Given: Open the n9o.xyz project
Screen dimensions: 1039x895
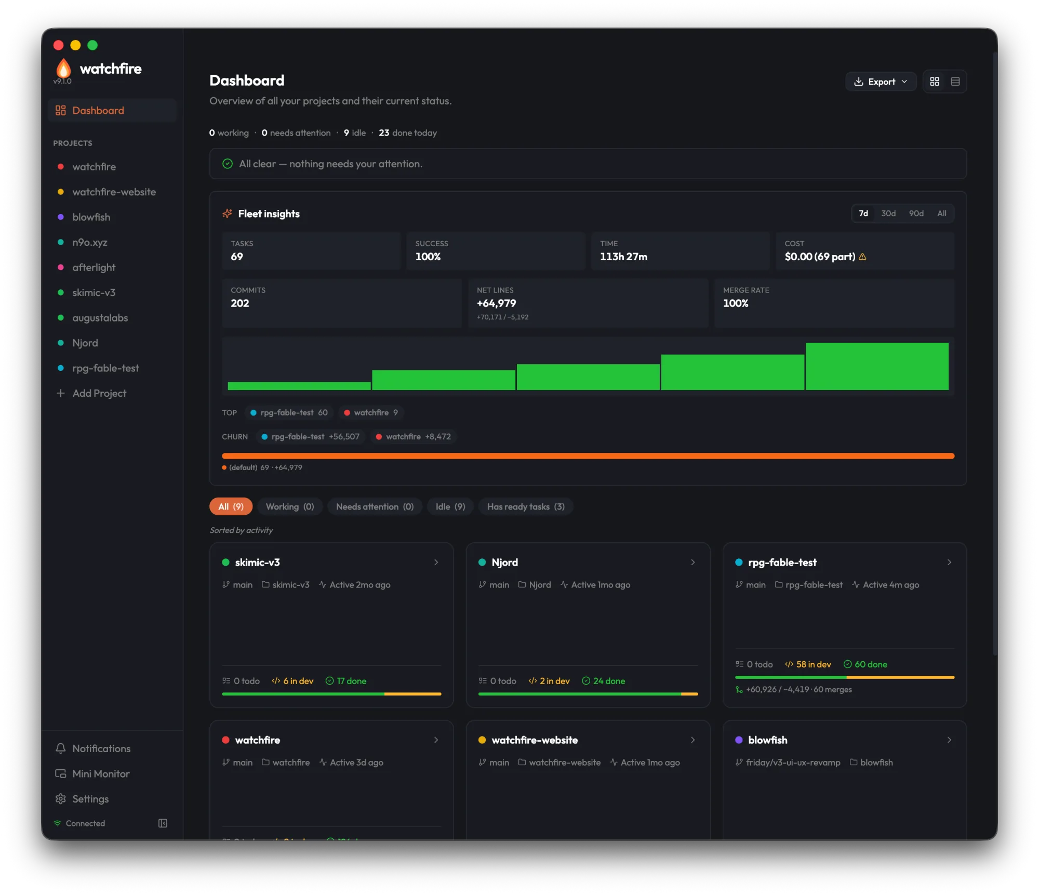Looking at the screenshot, I should pyautogui.click(x=112, y=242).
